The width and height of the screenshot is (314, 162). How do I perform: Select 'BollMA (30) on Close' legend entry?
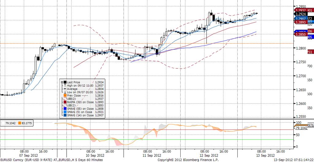click(x=80, y=102)
